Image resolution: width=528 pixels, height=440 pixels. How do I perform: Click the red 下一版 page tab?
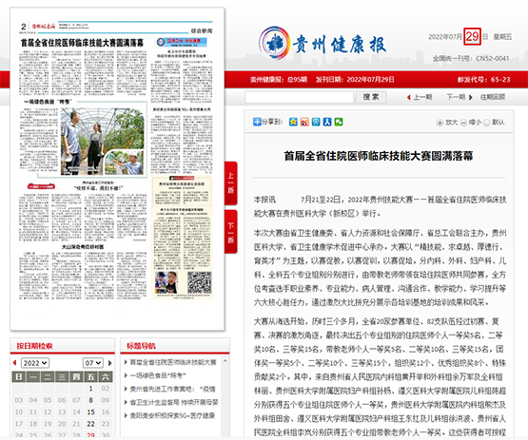(231, 232)
